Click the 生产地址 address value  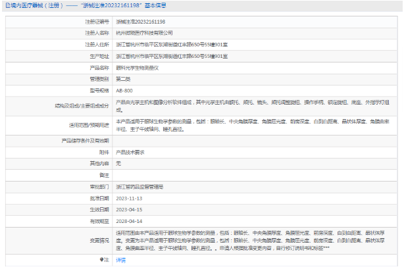click(x=171, y=56)
